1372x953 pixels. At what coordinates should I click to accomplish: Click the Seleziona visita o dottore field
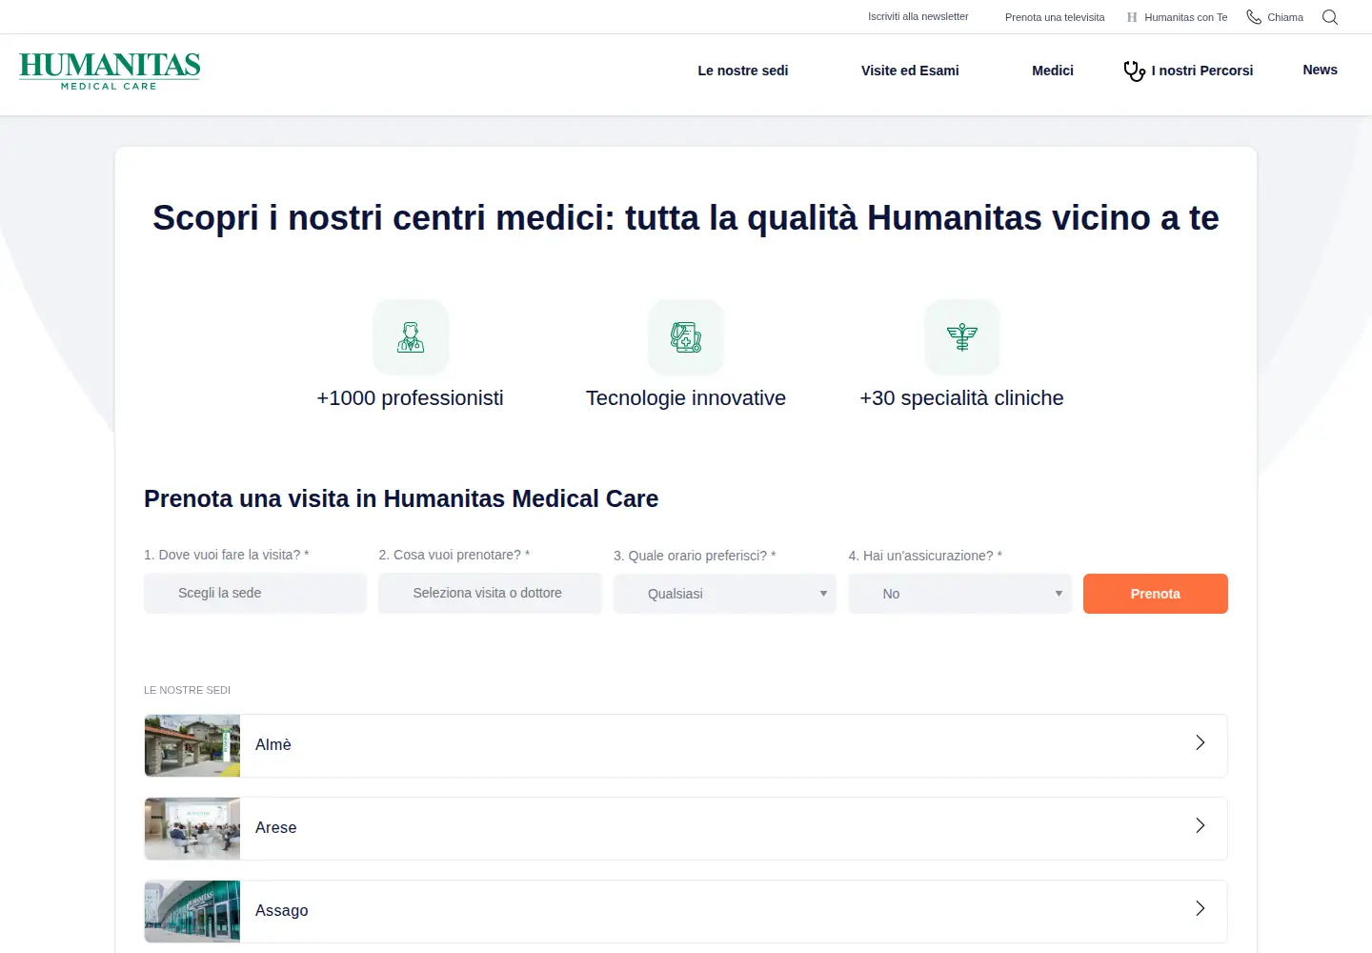point(490,593)
